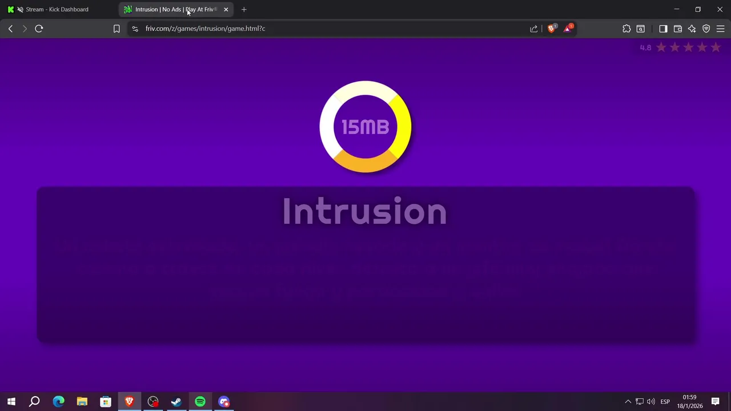The width and height of the screenshot is (731, 411).
Task: Open the extensions puzzle-piece icon
Action: [626, 29]
